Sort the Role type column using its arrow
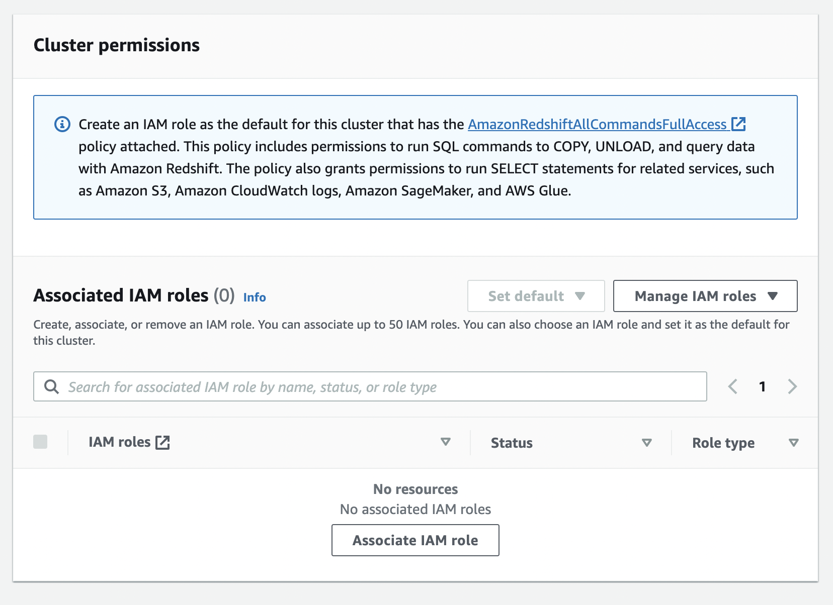This screenshot has height=605, width=833. [793, 443]
